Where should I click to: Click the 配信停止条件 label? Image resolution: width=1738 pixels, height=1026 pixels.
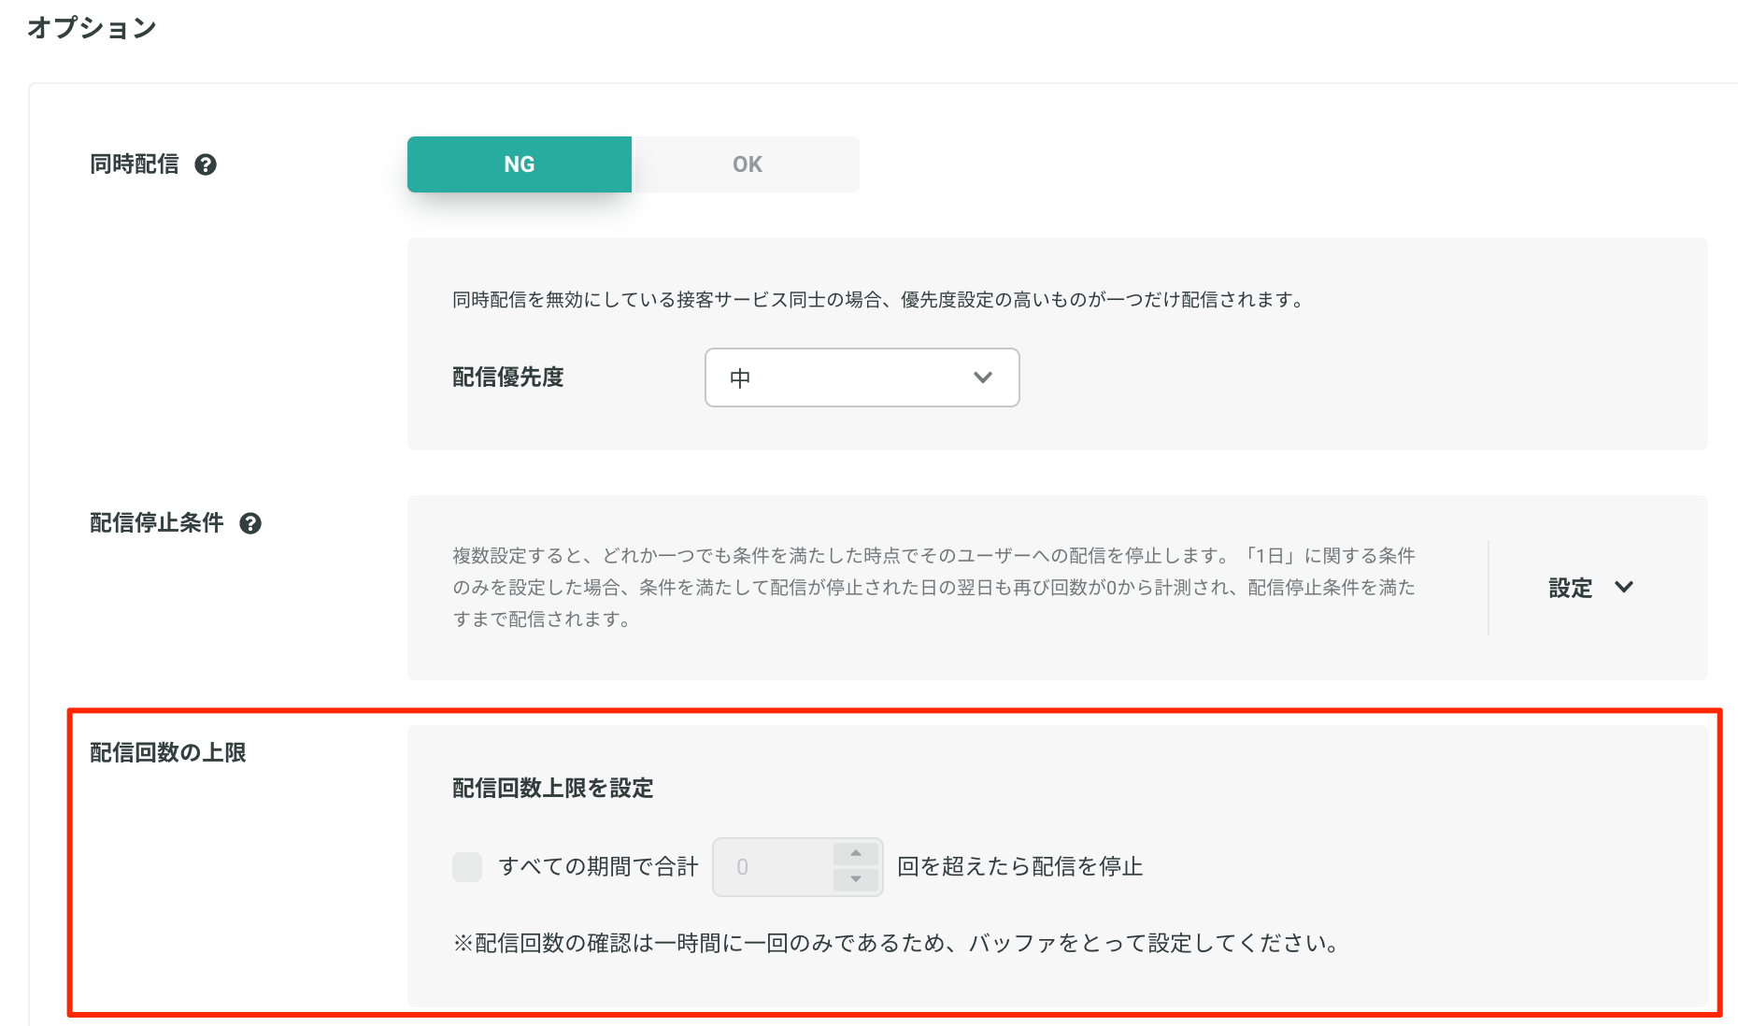(157, 522)
